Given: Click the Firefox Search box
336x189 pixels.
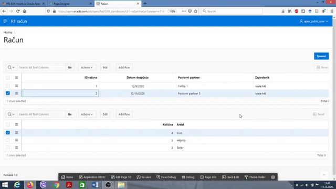Looking at the screenshot, I should [232, 11].
